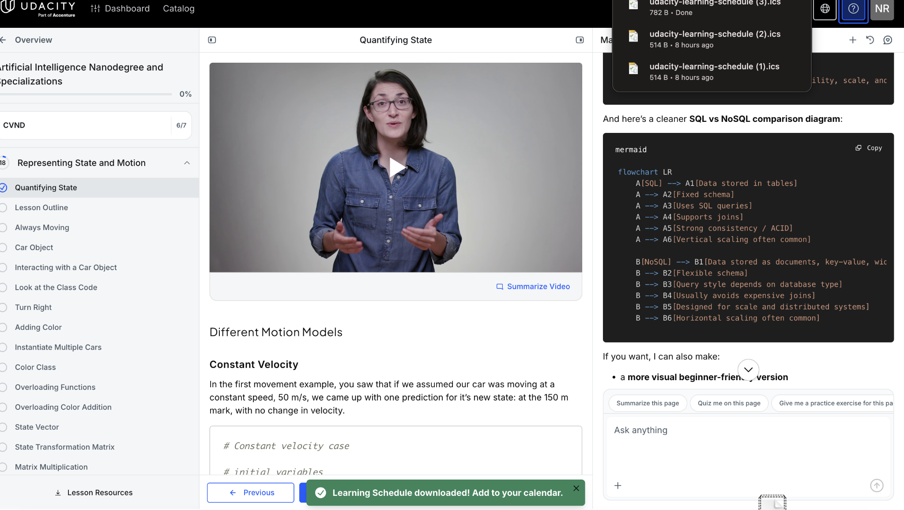
Task: Click the scroll-to-bottom chevron in chat
Action: pyautogui.click(x=748, y=370)
